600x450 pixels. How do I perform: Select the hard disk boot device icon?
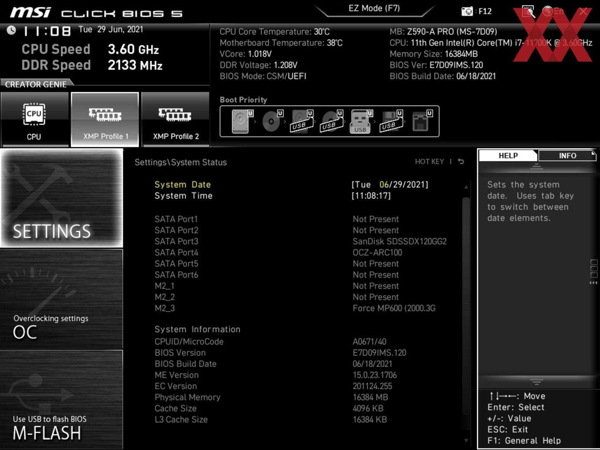pyautogui.click(x=241, y=121)
